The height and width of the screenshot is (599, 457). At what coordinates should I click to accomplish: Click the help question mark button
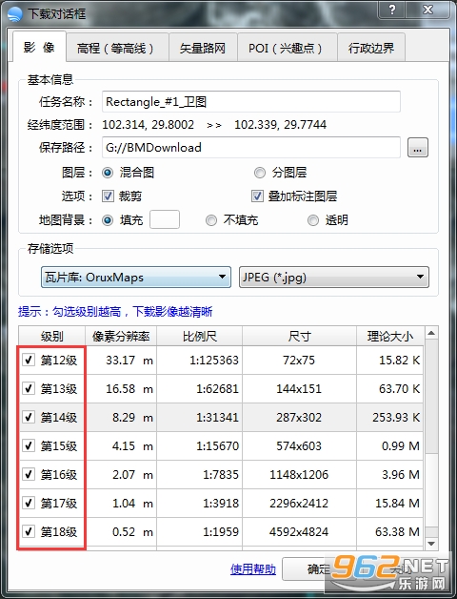click(x=392, y=10)
